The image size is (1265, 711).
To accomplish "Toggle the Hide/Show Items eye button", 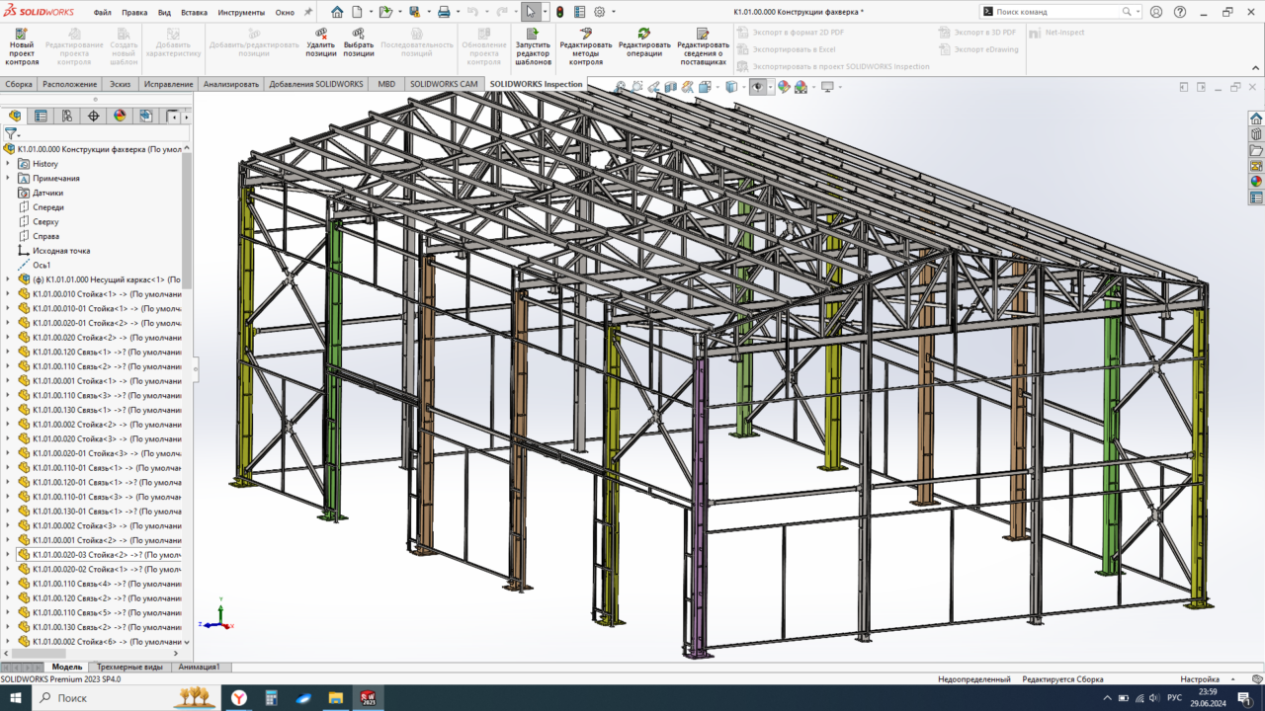I will [x=758, y=87].
